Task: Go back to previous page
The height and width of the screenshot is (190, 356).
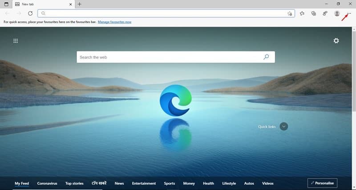Action: coord(7,13)
